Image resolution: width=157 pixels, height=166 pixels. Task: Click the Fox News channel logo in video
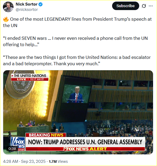coord(18,144)
